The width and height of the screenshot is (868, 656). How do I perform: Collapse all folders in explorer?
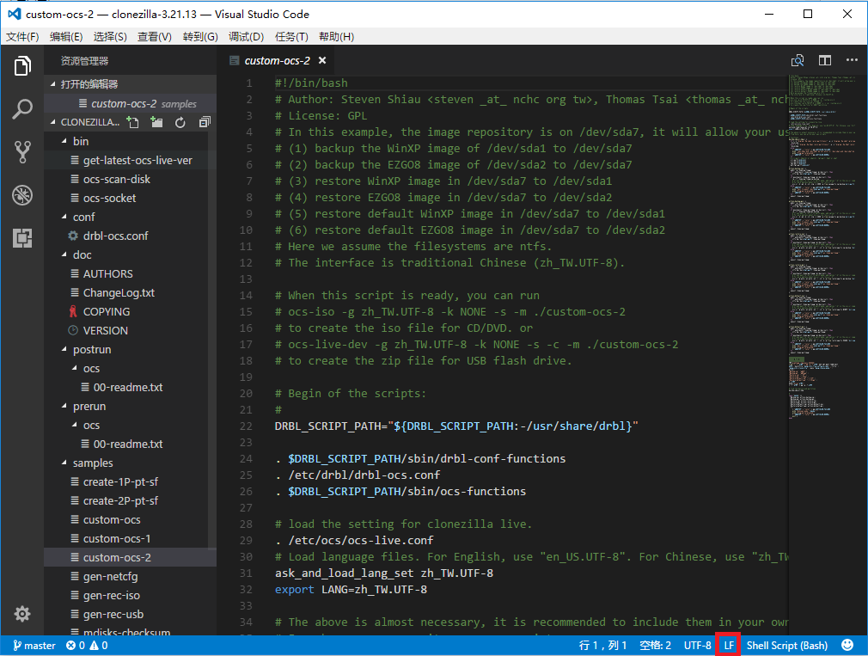pyautogui.click(x=205, y=122)
